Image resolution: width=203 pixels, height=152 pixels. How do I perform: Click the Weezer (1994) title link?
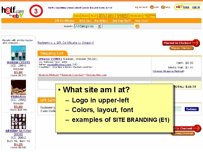[18, 62]
